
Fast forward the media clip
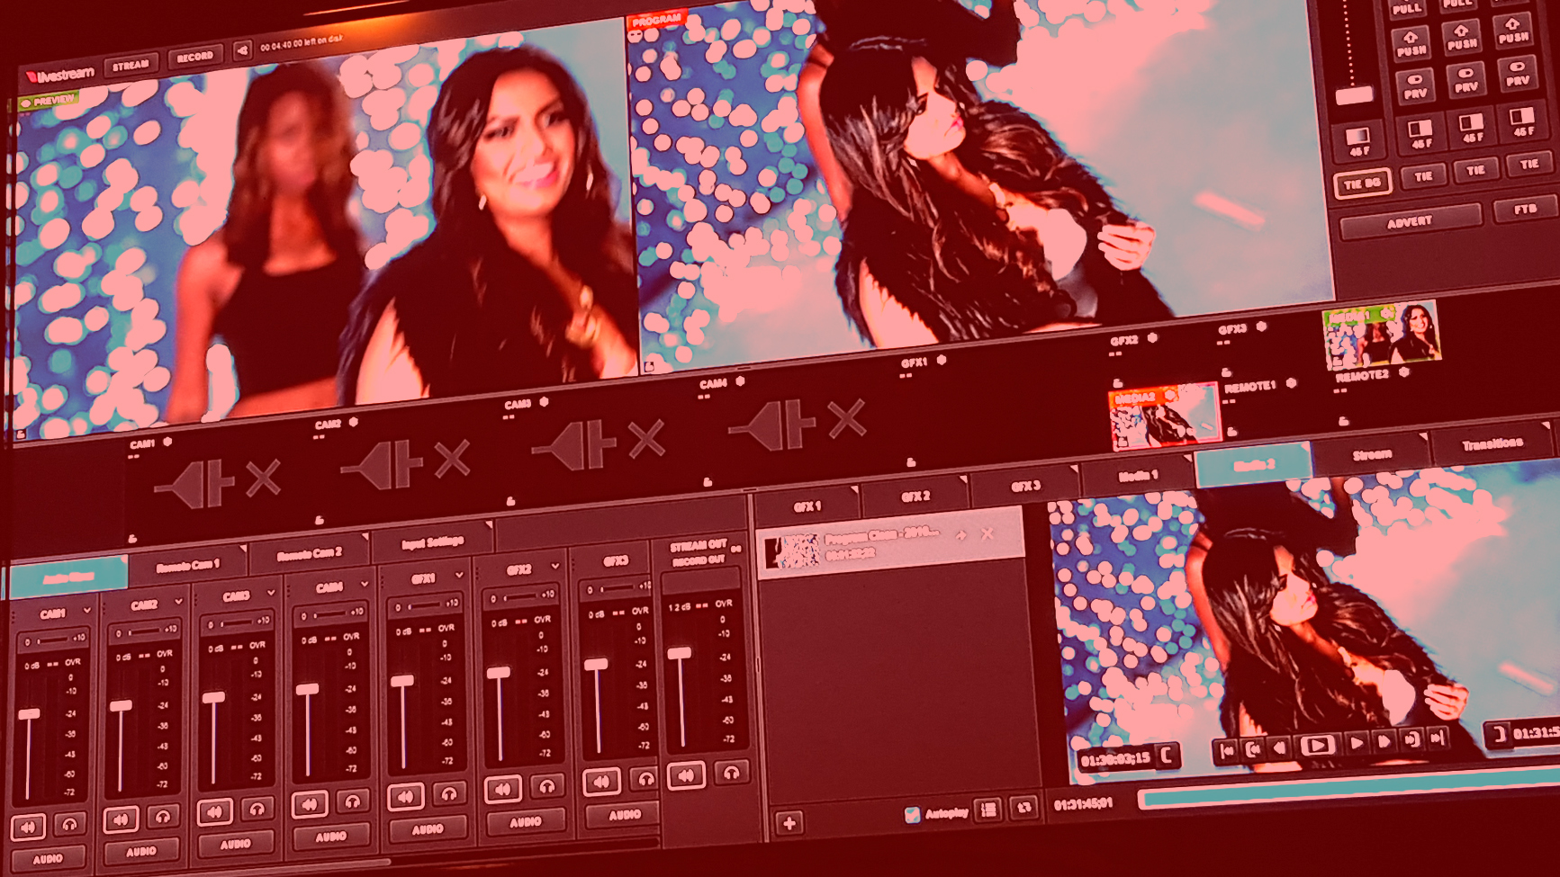coord(1384,741)
